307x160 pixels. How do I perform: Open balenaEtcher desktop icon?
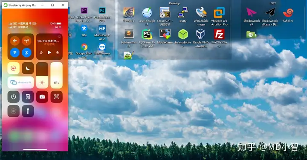point(183,38)
